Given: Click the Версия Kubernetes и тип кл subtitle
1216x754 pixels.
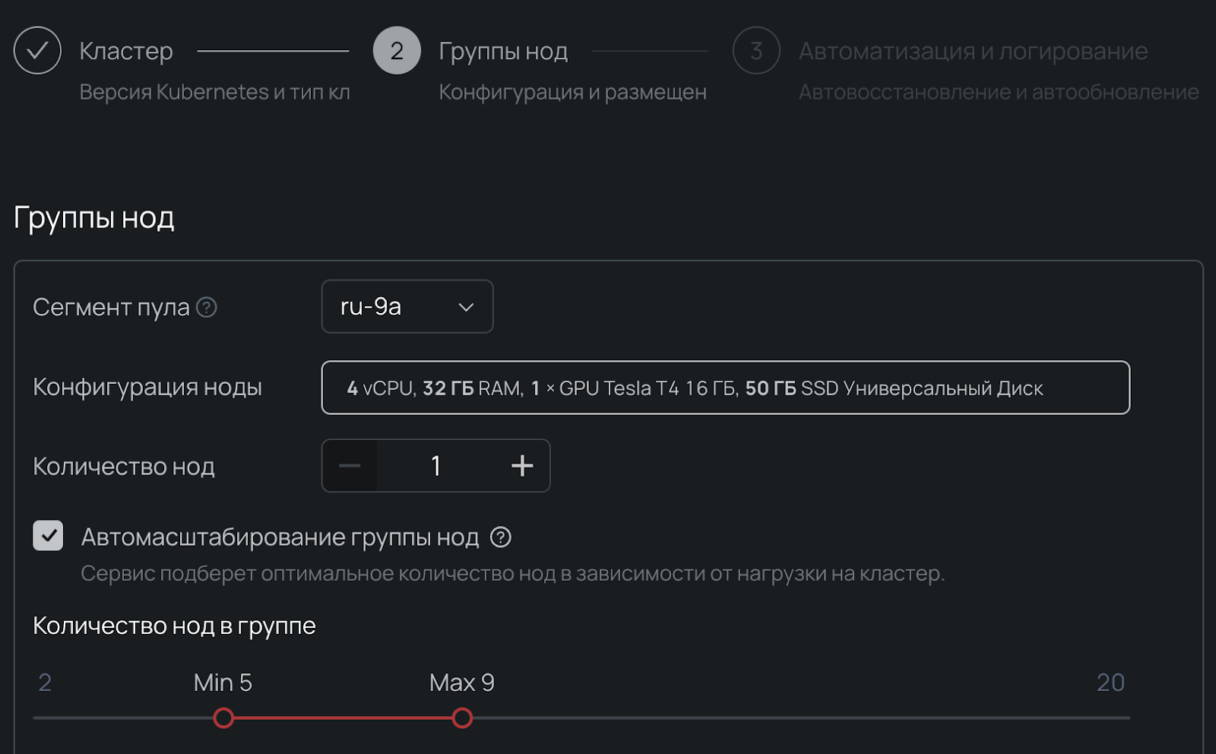Looking at the screenshot, I should [215, 92].
